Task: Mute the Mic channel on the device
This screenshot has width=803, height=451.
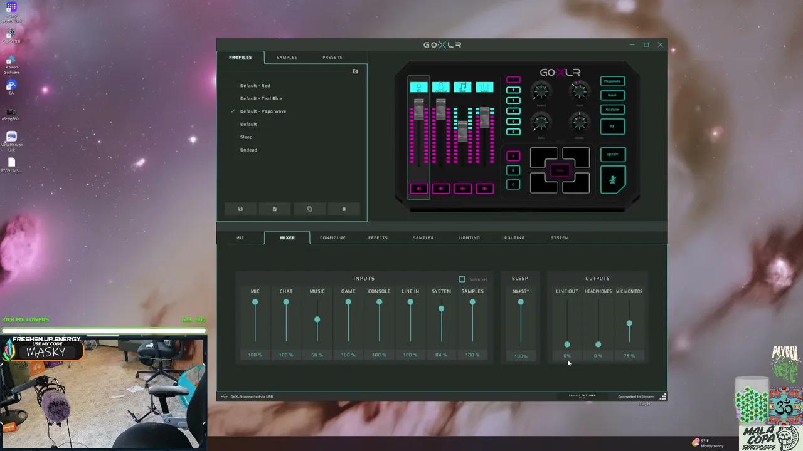Action: (418, 189)
